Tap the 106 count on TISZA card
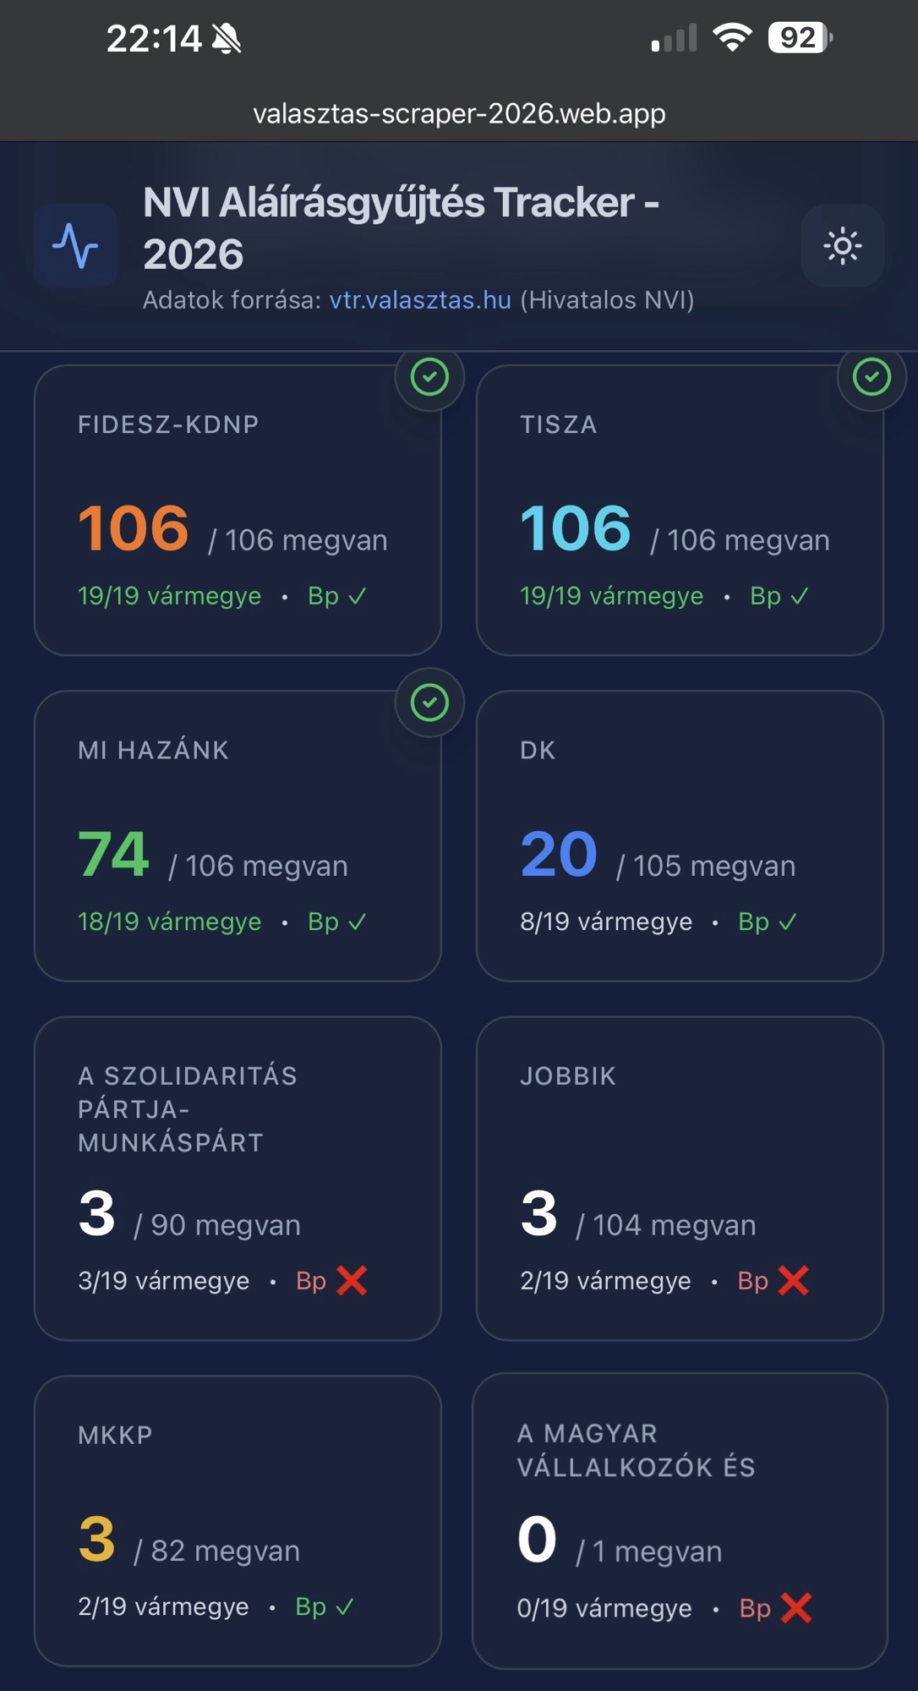 (x=576, y=528)
